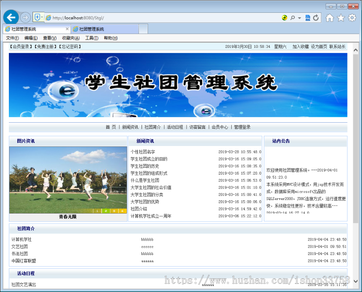The width and height of the screenshot is (362, 292).
Task: Click the back navigation arrow
Action: click(x=11, y=17)
